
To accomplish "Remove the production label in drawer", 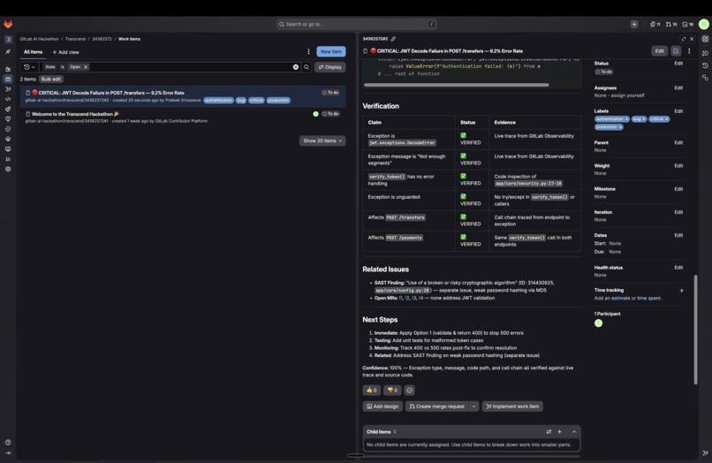I will point(620,127).
